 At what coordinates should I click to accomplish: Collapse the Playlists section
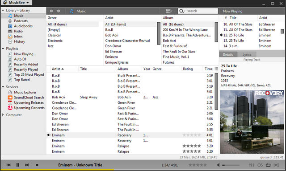tap(3, 49)
